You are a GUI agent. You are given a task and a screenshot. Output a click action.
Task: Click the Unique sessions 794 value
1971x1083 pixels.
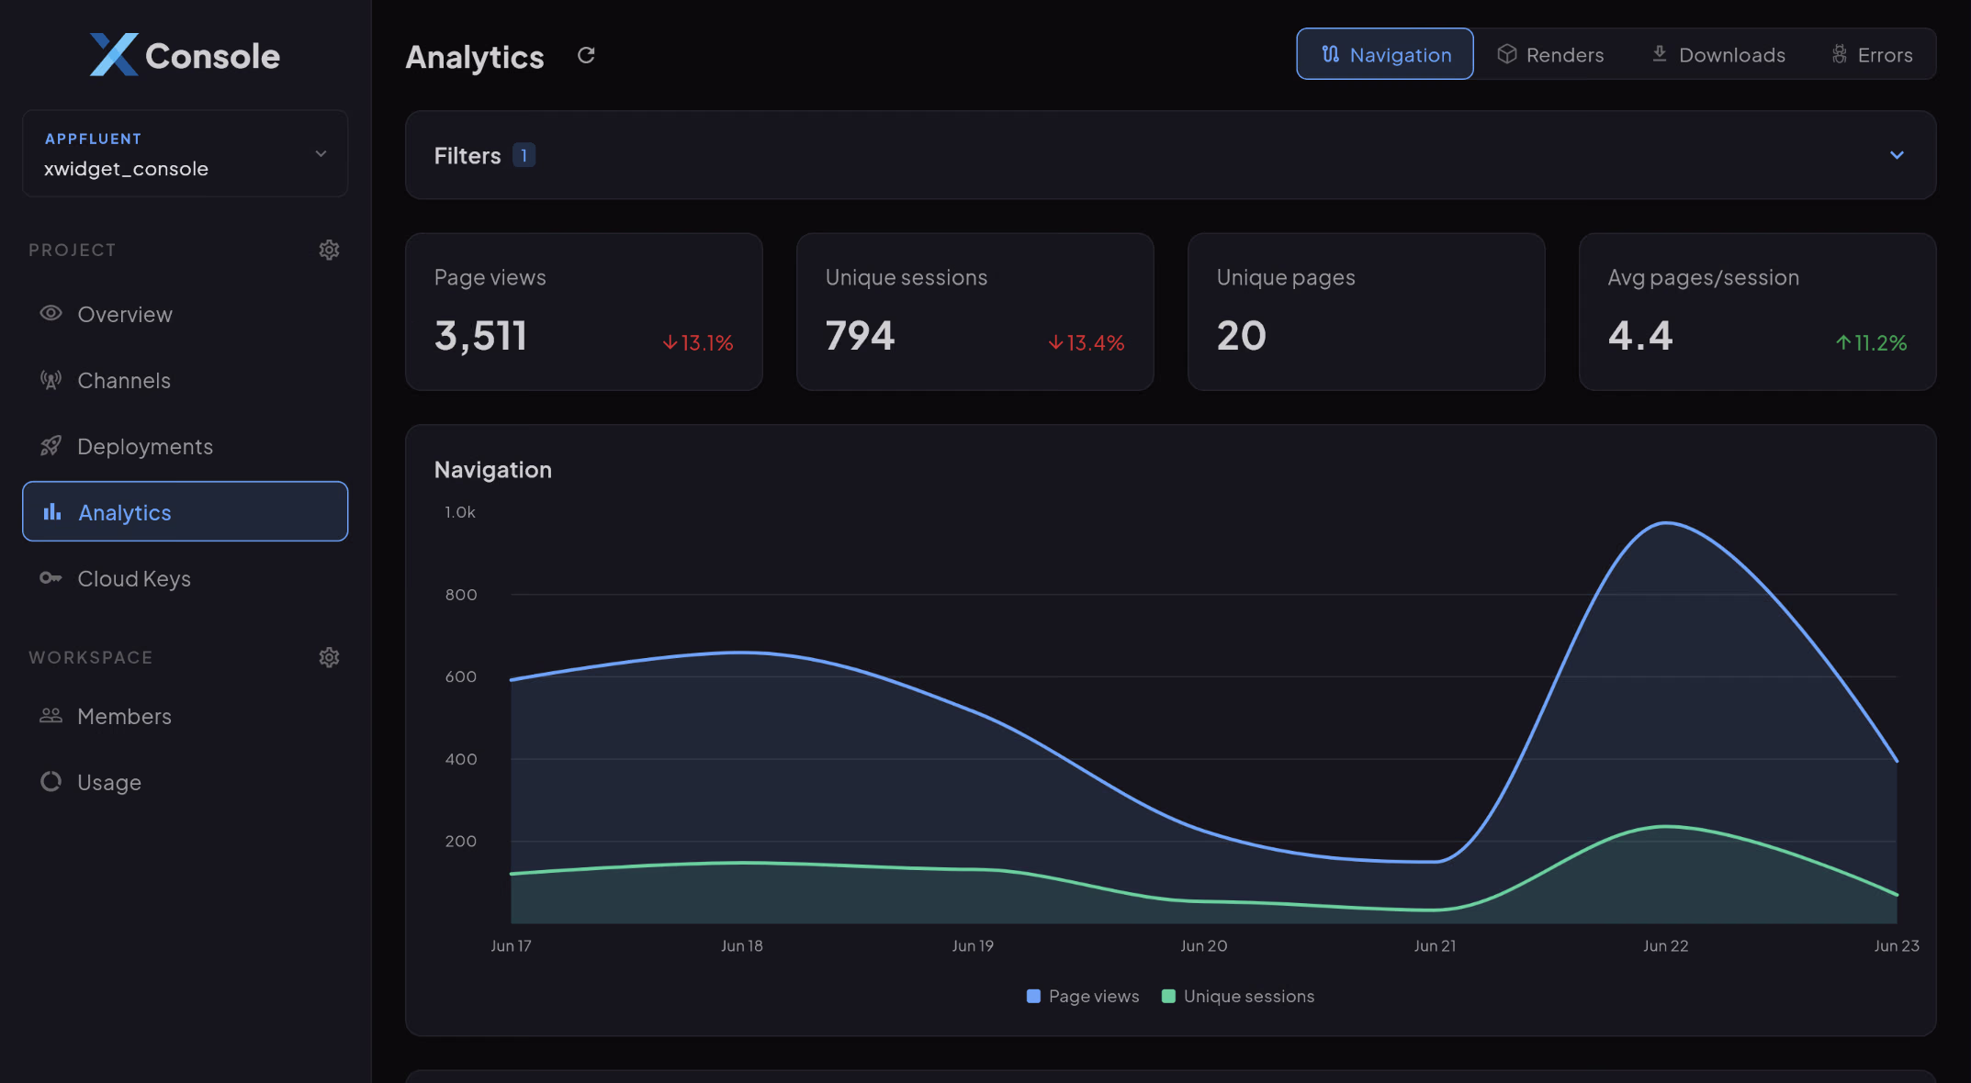pos(860,336)
